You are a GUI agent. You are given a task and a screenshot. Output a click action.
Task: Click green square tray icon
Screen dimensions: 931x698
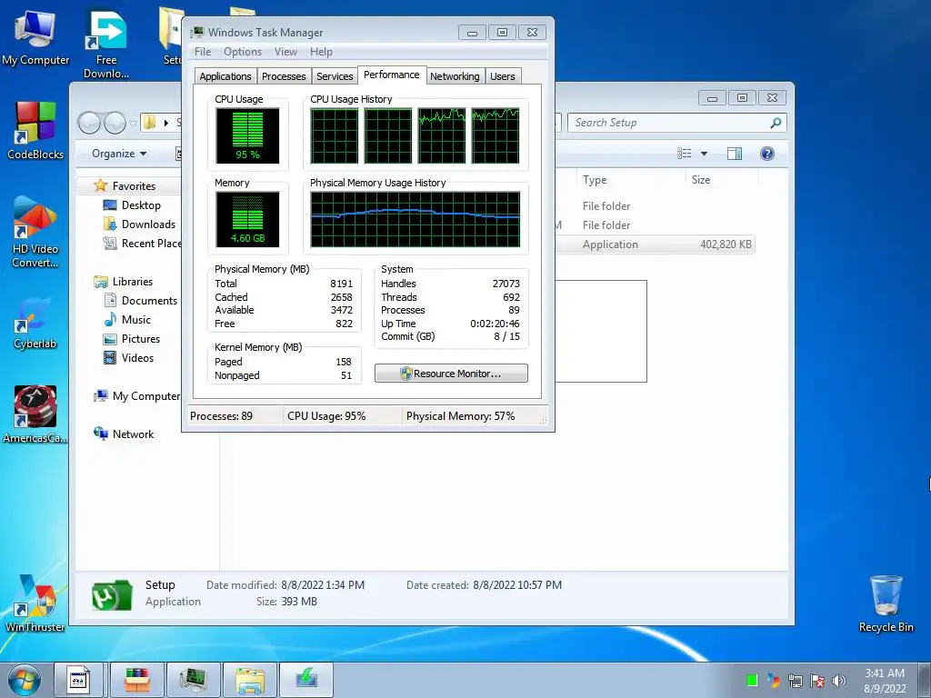[752, 680]
